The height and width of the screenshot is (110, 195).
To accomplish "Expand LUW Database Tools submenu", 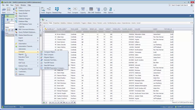I will coord(27,24).
